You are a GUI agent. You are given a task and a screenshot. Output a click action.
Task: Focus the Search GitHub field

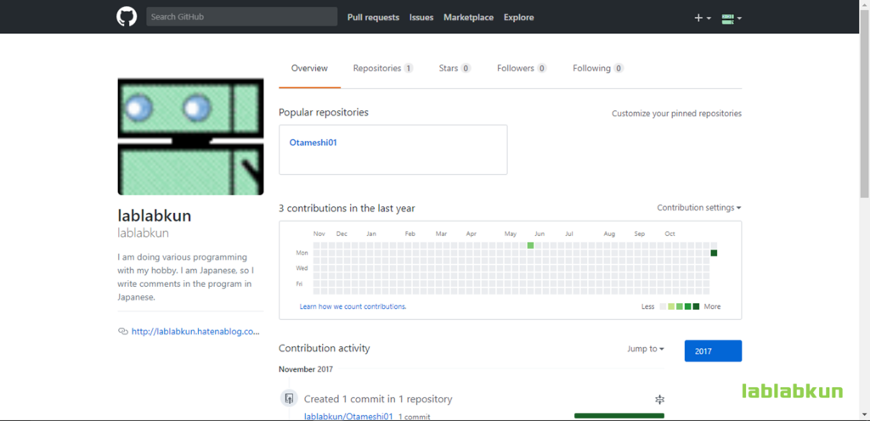tap(241, 17)
